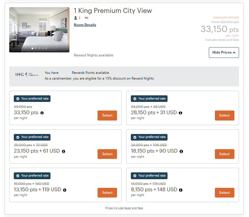249x217 pixels.
Task: Click the info icon beside 13,150 pts + 119 USD
Action: tap(65, 190)
